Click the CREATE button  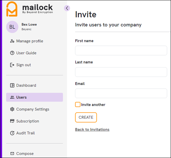click(x=86, y=117)
